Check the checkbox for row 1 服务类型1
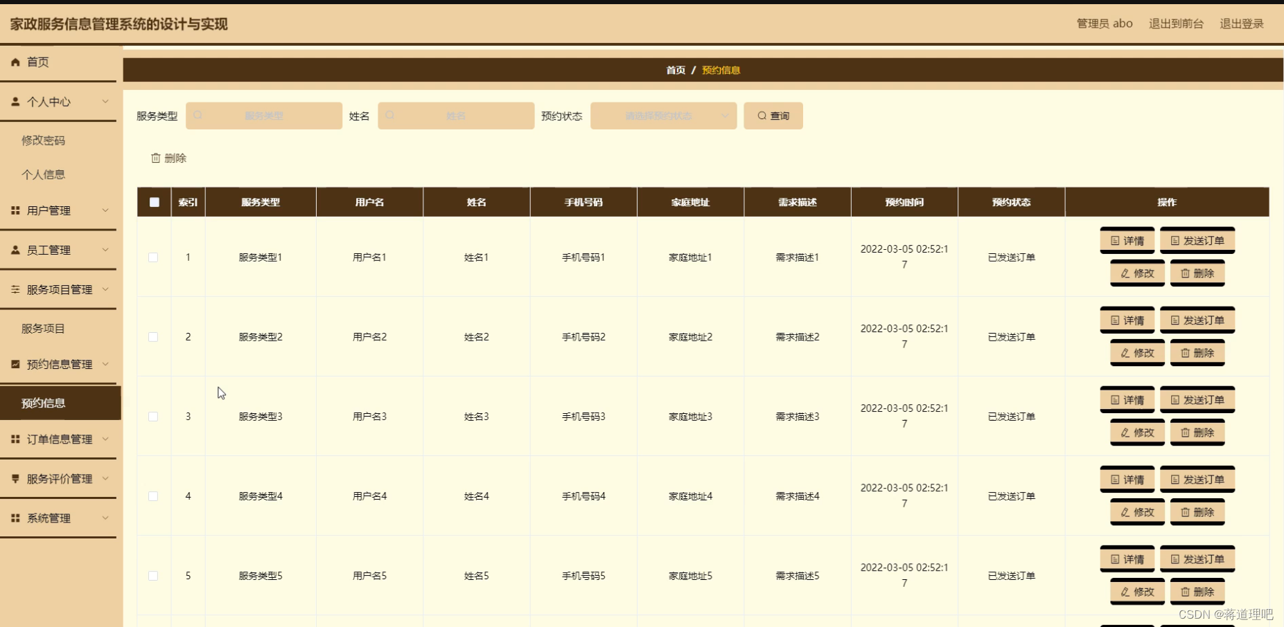This screenshot has height=627, width=1284. (x=153, y=257)
